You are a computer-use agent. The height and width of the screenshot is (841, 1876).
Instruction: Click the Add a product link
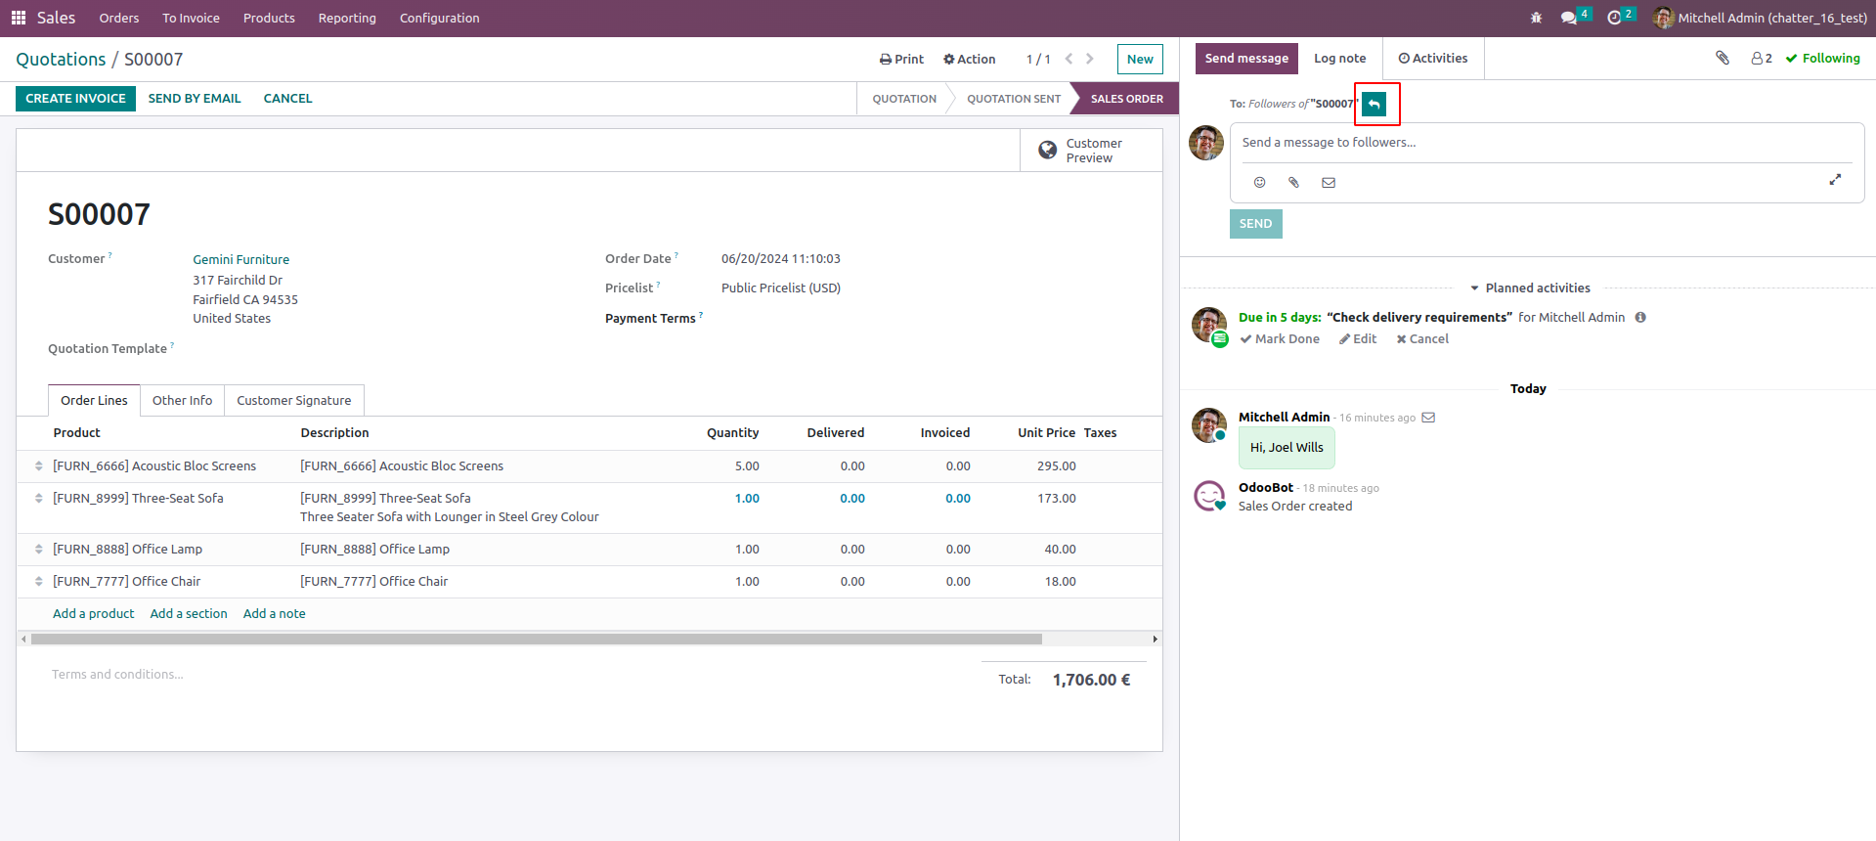(x=94, y=614)
